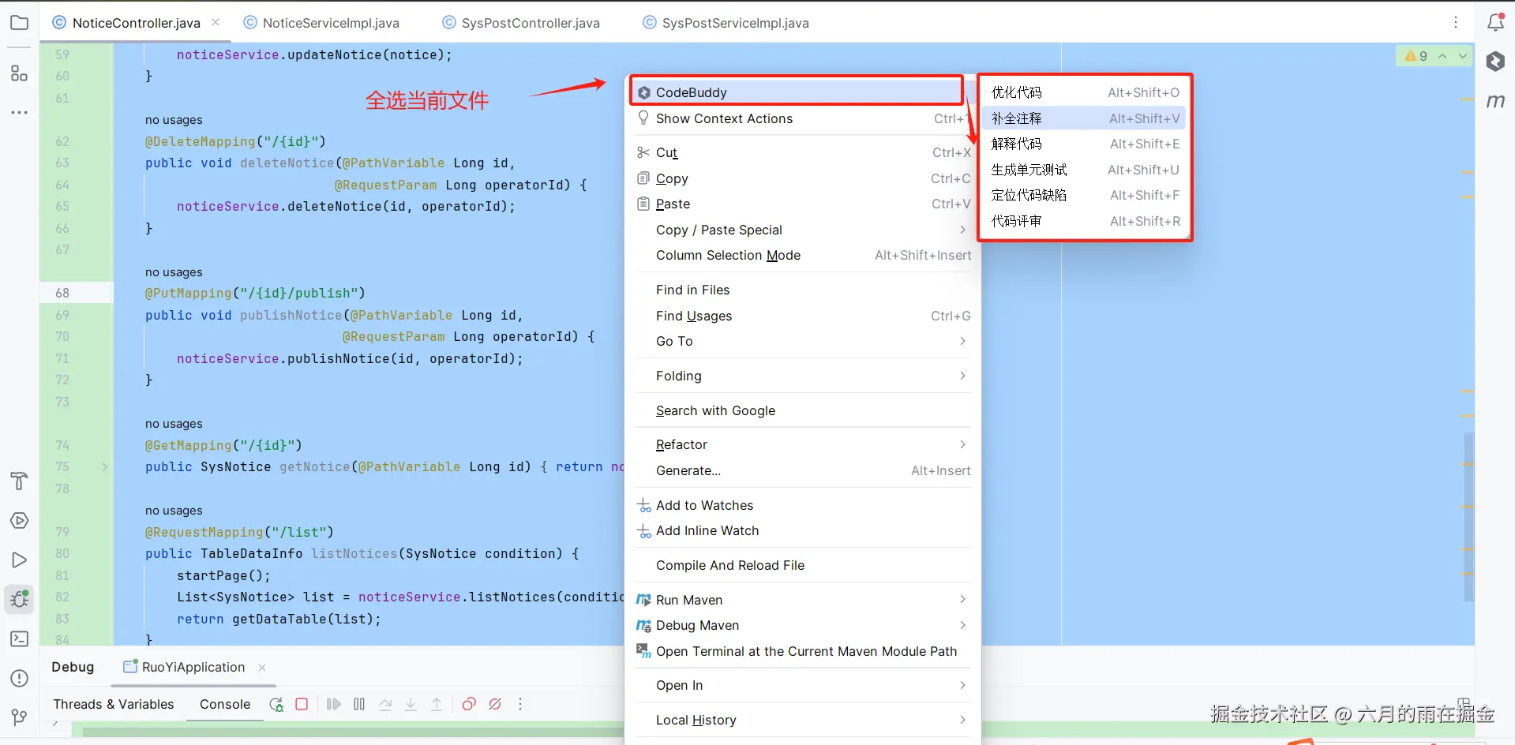Switch to NoticeServiceImpl.java tab
This screenshot has width=1515, height=745.
point(321,23)
